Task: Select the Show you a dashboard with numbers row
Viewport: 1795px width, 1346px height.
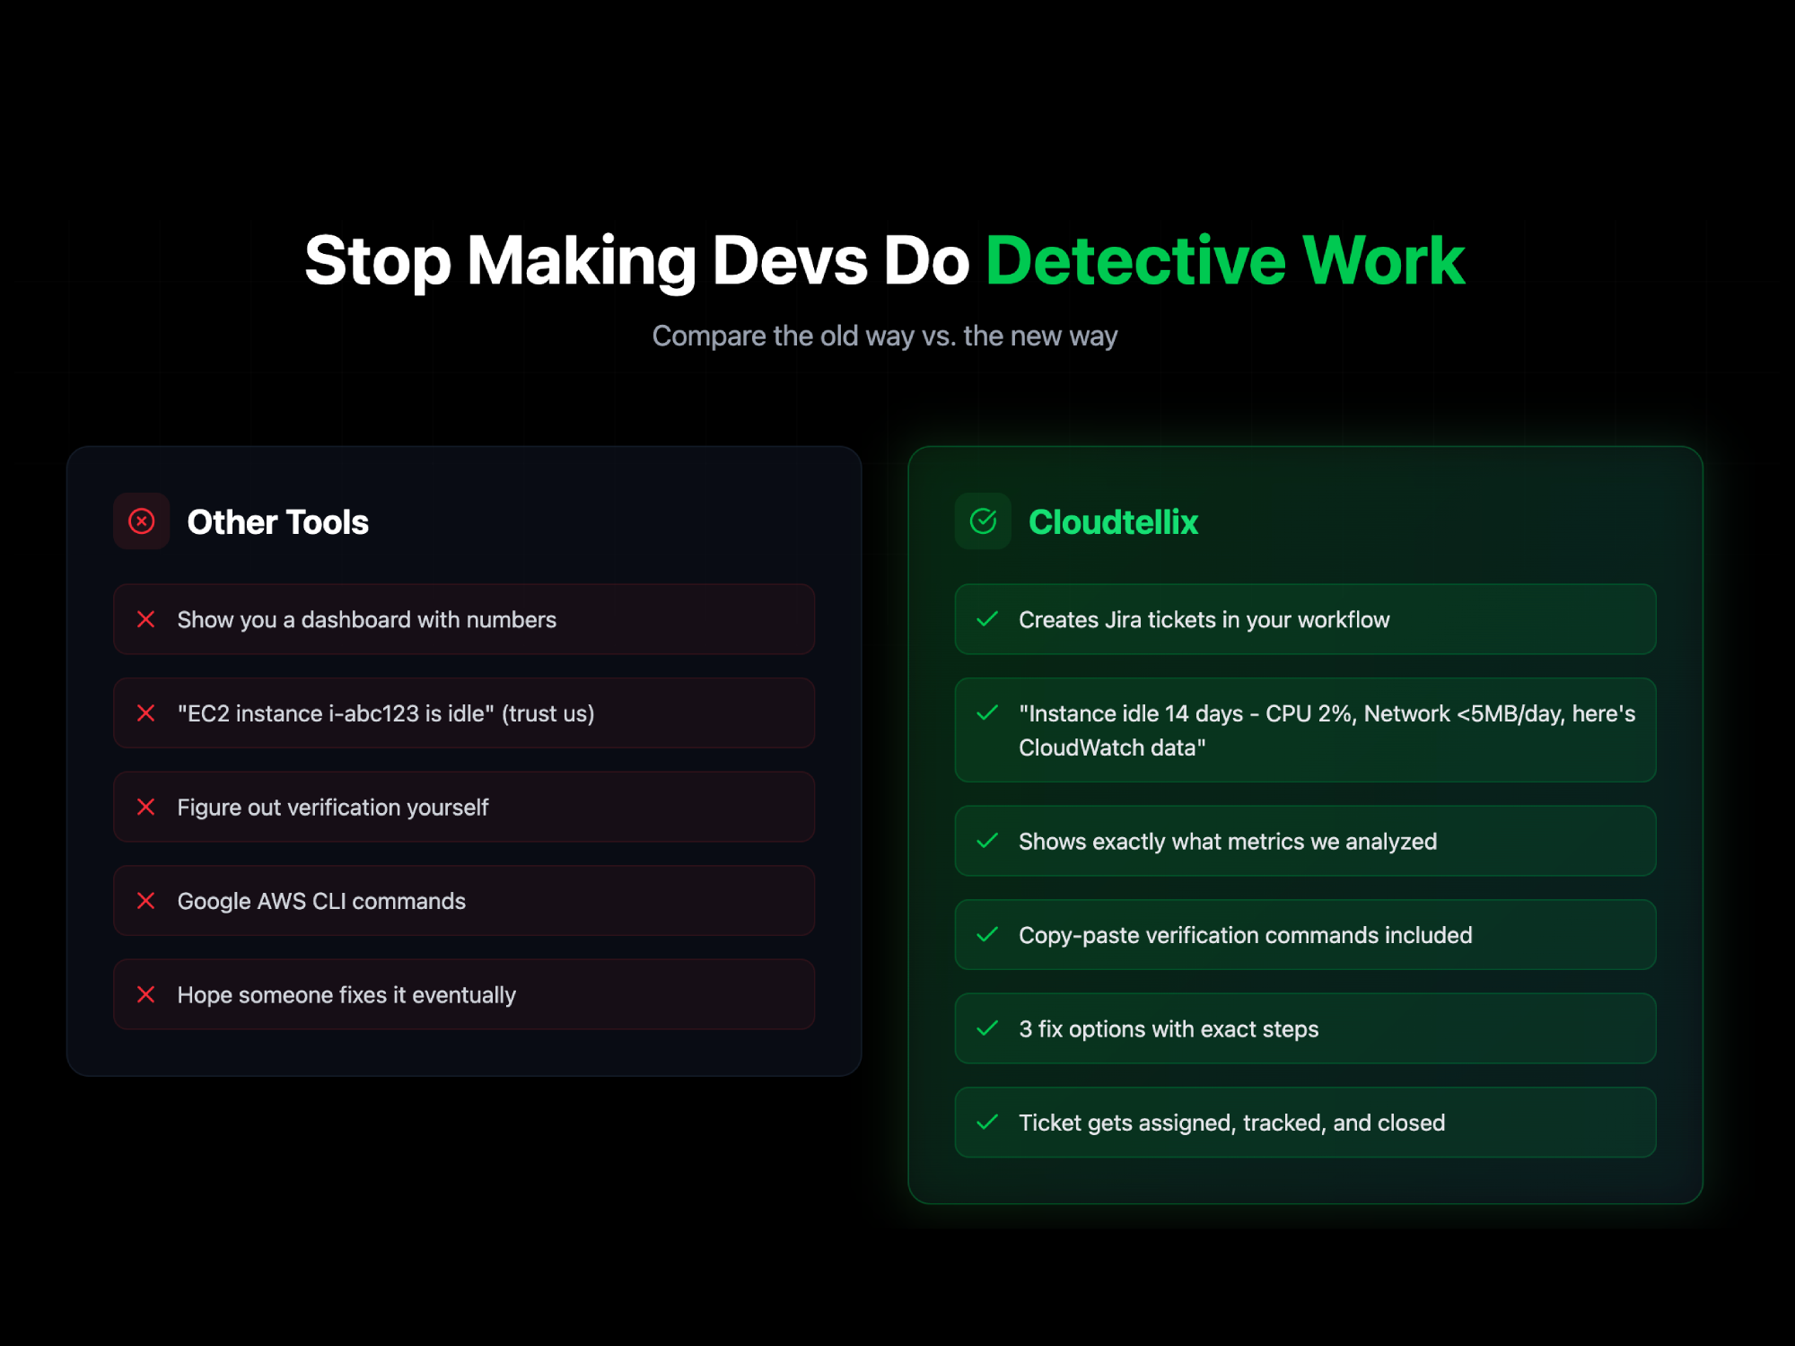Action: (464, 619)
